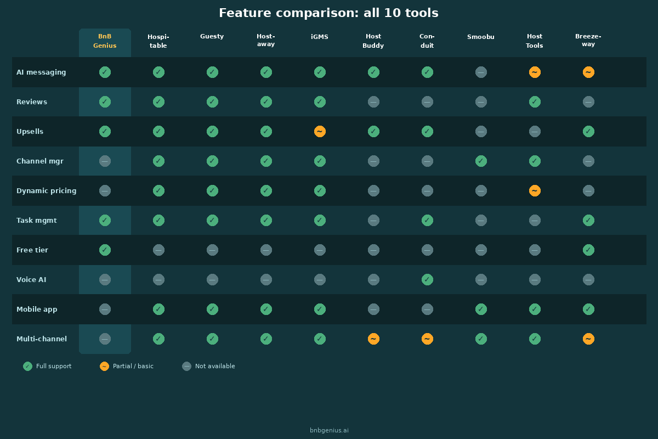Click the Upsells partial icon for iGMS
The height and width of the screenshot is (439, 658).
(320, 131)
